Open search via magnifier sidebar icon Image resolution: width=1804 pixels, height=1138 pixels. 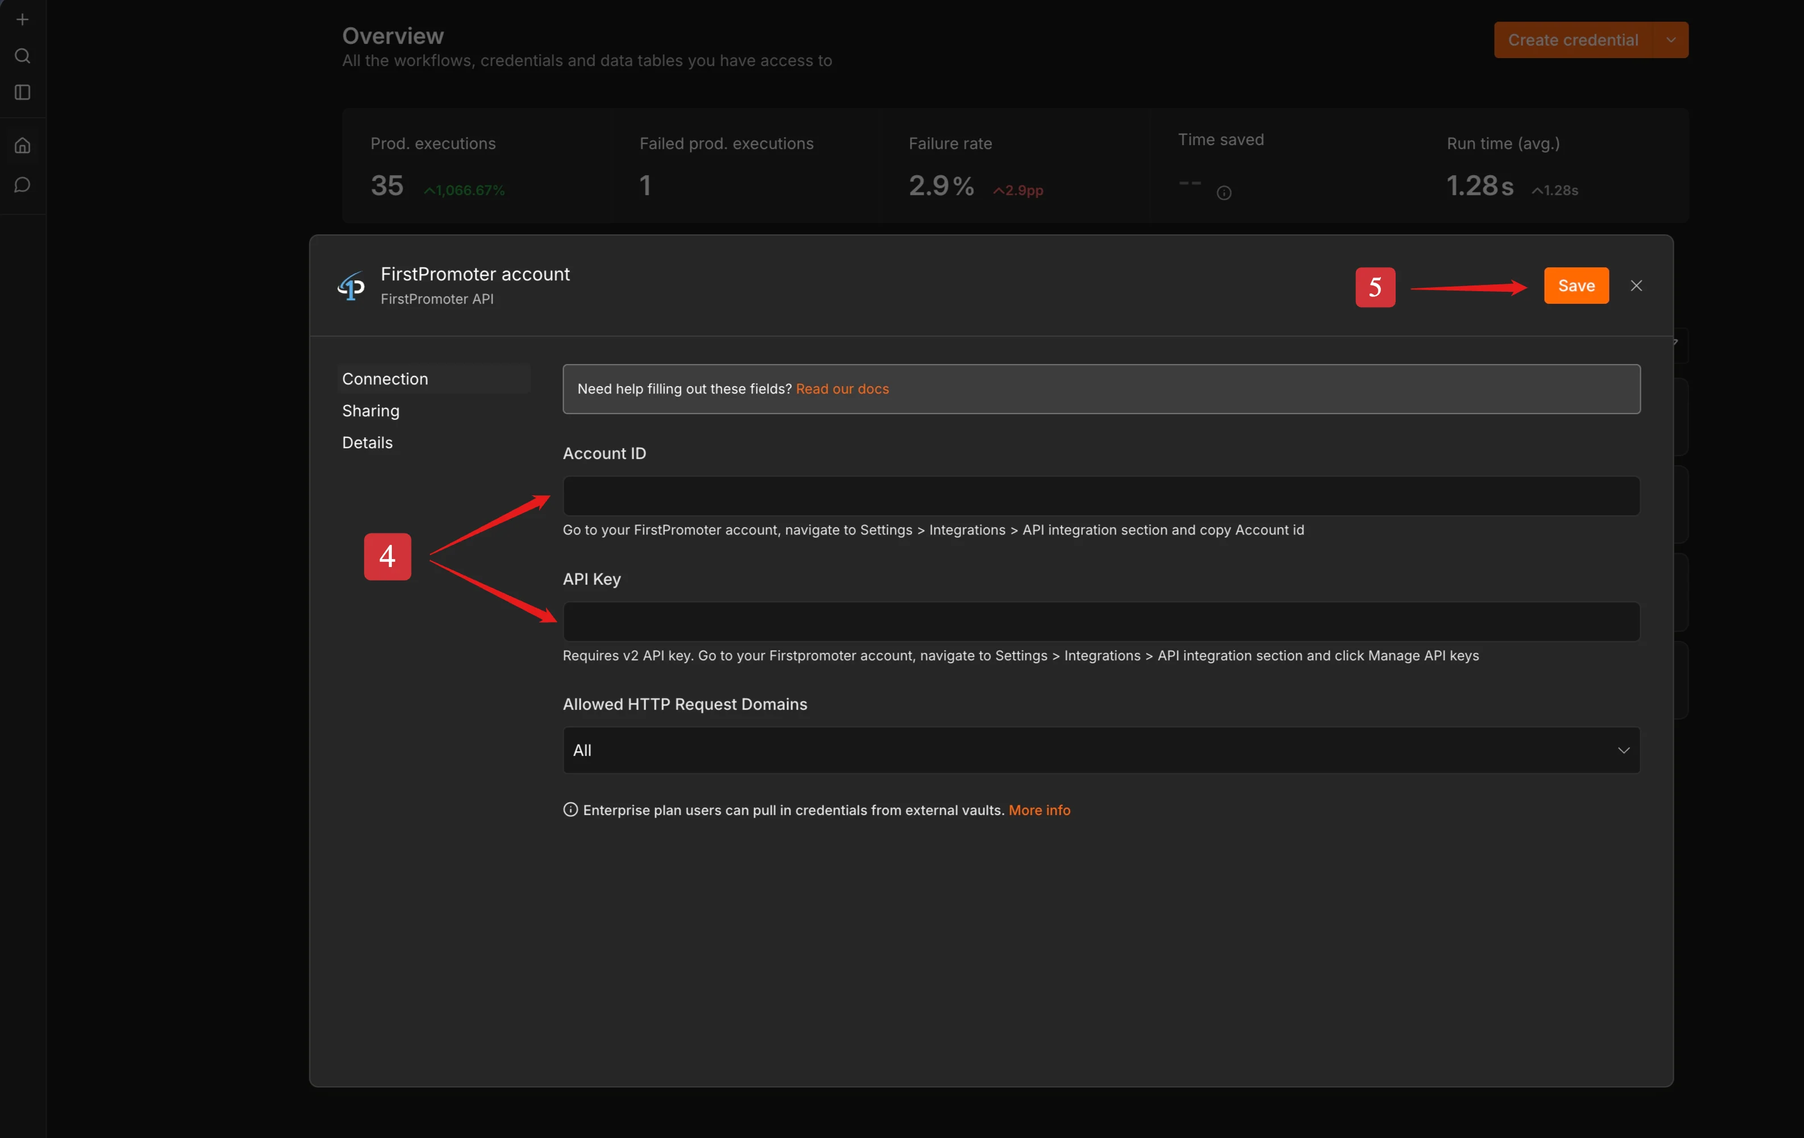click(x=23, y=56)
